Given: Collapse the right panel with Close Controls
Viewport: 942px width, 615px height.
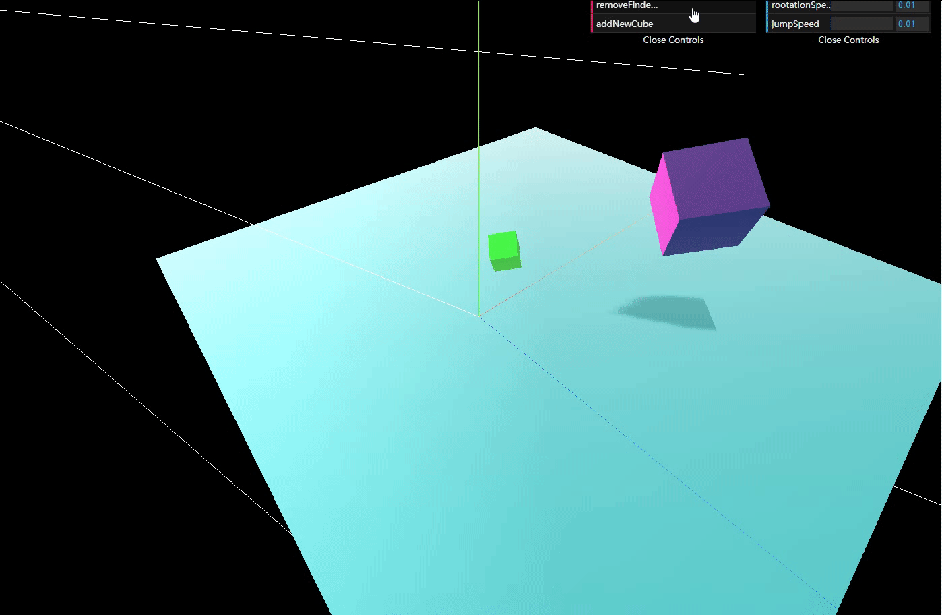Looking at the screenshot, I should coord(848,40).
